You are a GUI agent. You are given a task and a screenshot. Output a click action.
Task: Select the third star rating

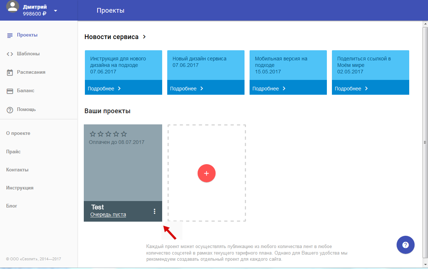click(x=108, y=134)
